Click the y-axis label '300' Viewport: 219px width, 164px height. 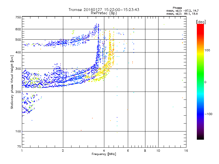[18, 69]
